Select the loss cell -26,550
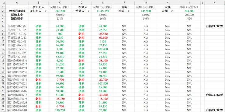The width and height of the screenshot is (225, 112). click(103, 34)
